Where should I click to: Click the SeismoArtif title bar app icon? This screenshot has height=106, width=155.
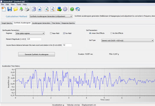[1, 1]
